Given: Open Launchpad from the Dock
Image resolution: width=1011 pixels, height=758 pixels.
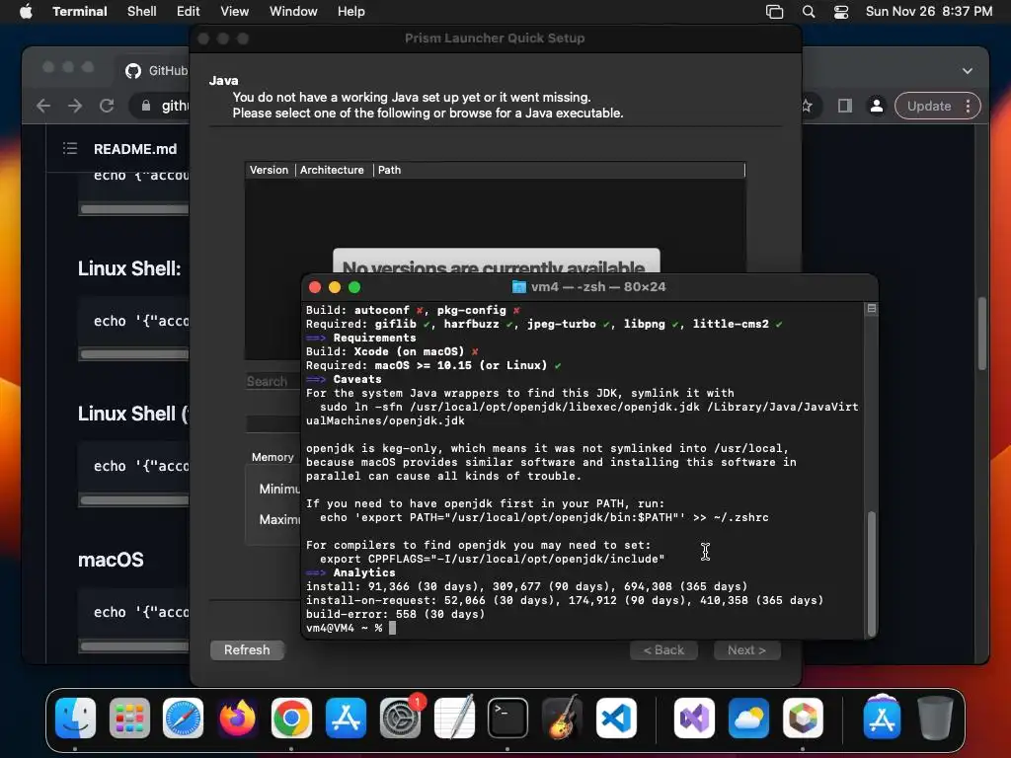Looking at the screenshot, I should click(129, 718).
